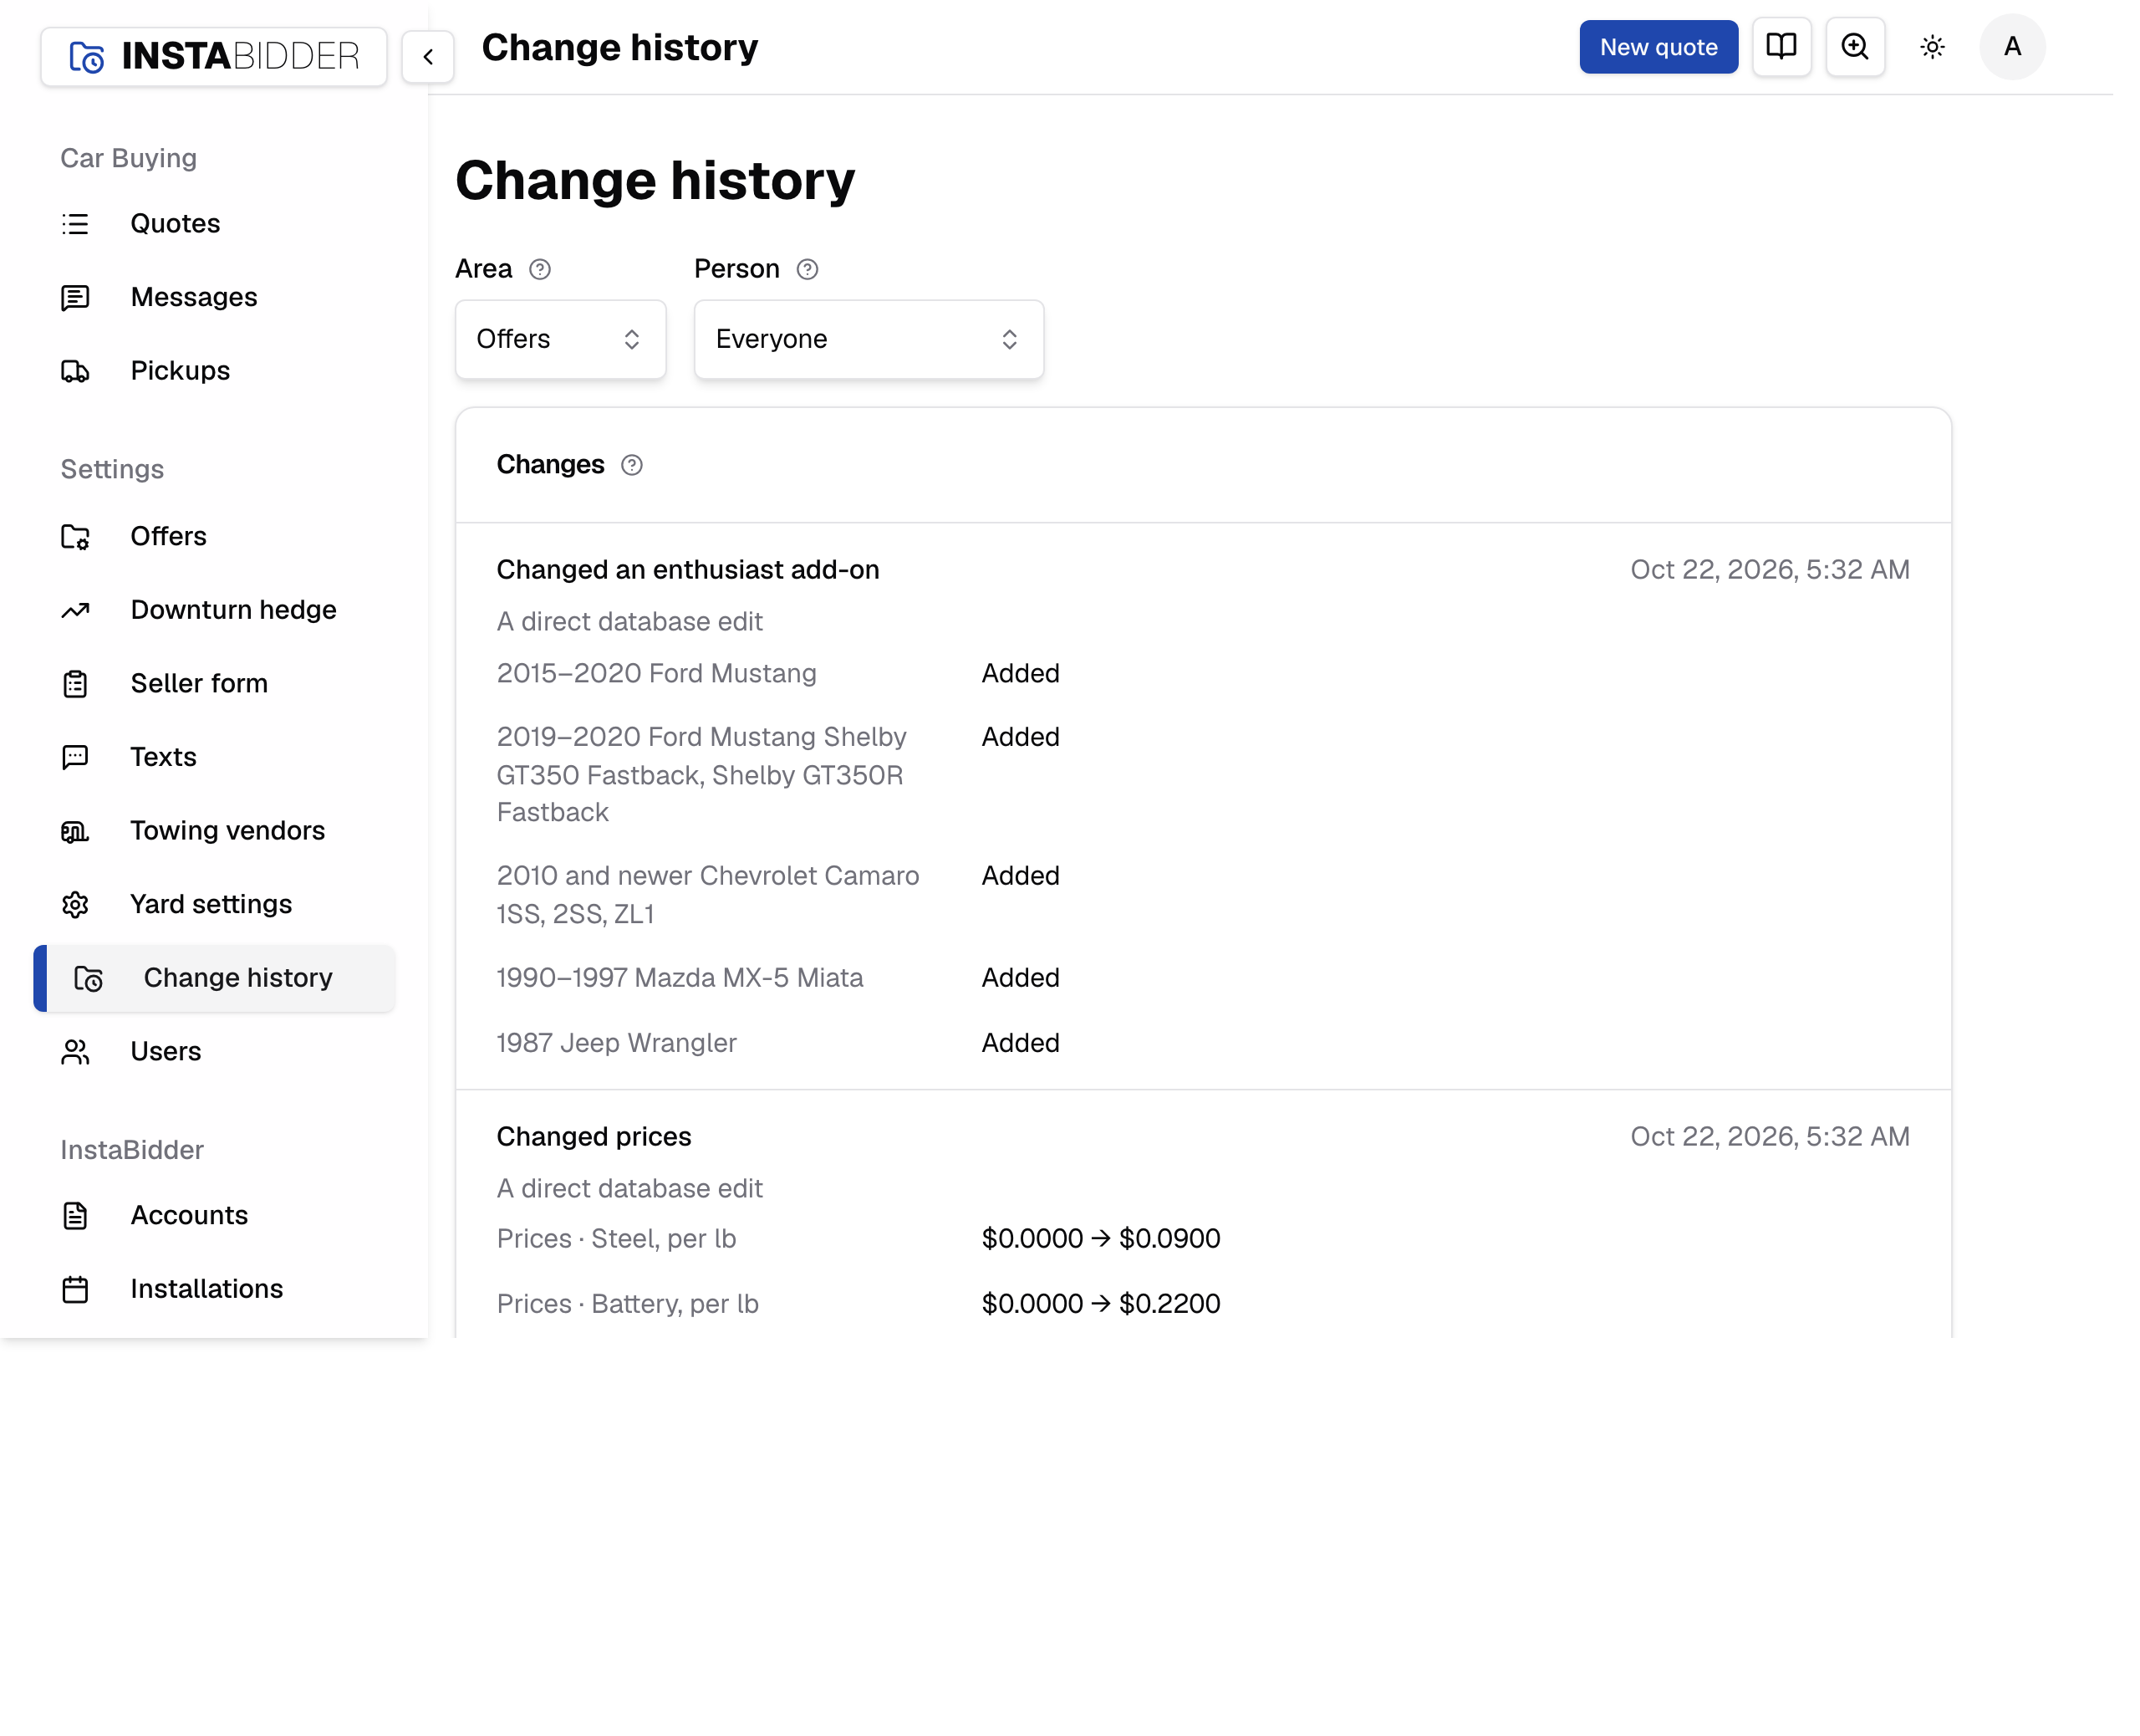Click the InstaBidder logo

[x=214, y=56]
